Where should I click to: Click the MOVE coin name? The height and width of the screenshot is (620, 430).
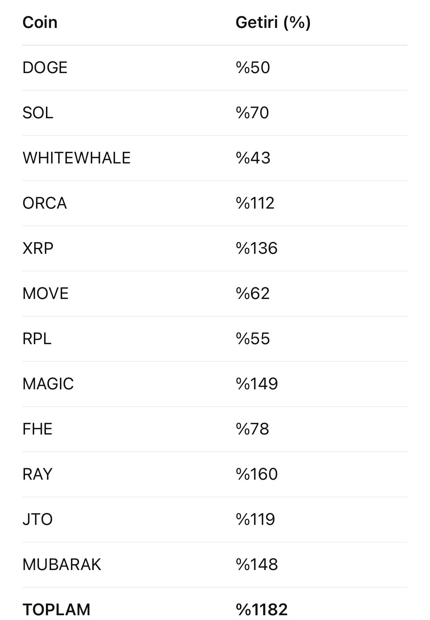pyautogui.click(x=45, y=293)
